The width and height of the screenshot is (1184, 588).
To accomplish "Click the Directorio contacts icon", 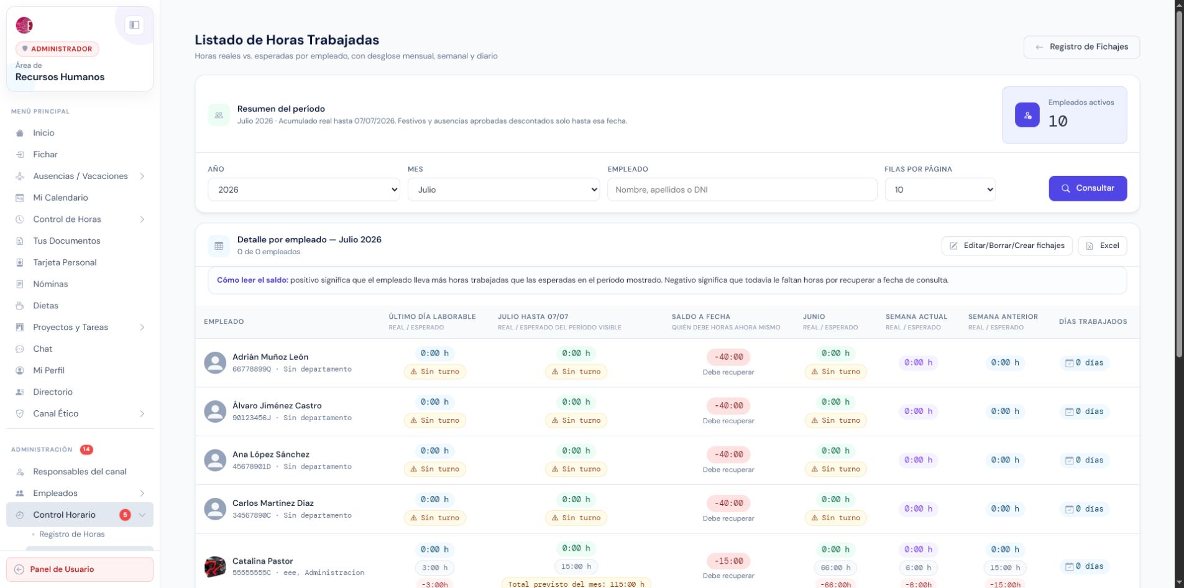I will [20, 392].
